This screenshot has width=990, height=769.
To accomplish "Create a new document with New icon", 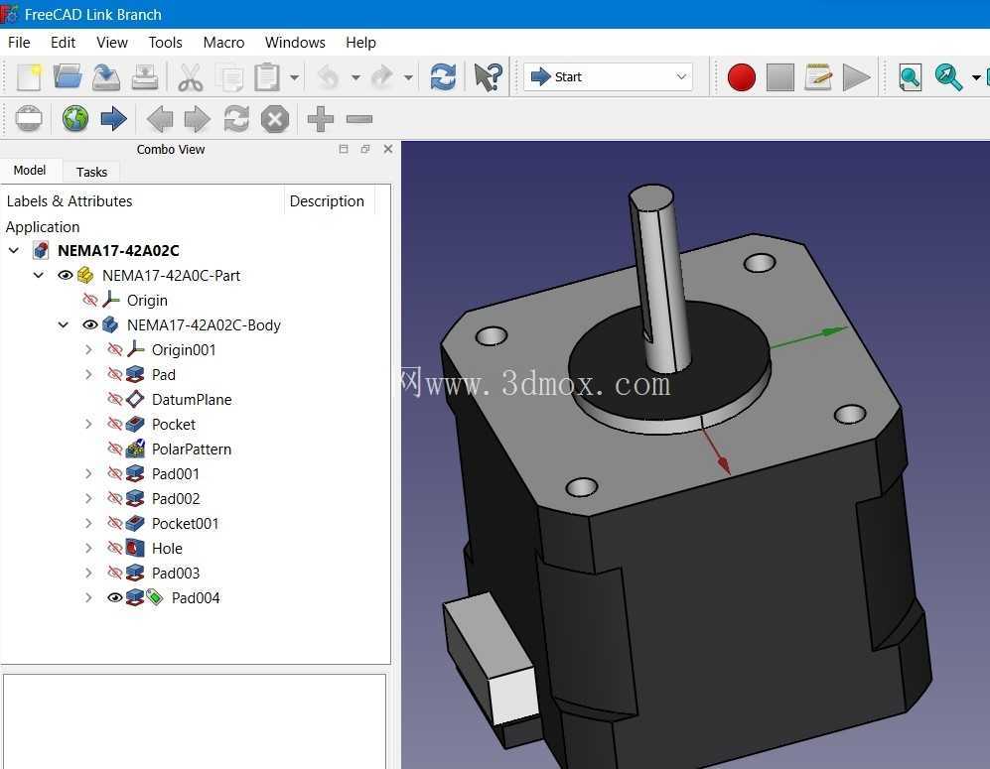I will pyautogui.click(x=29, y=77).
